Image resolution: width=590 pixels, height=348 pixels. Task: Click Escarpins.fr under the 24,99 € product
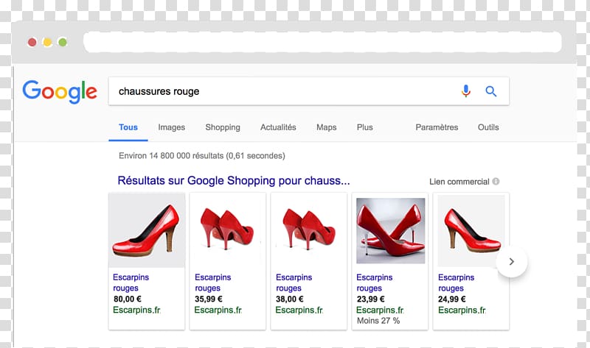[x=462, y=310]
